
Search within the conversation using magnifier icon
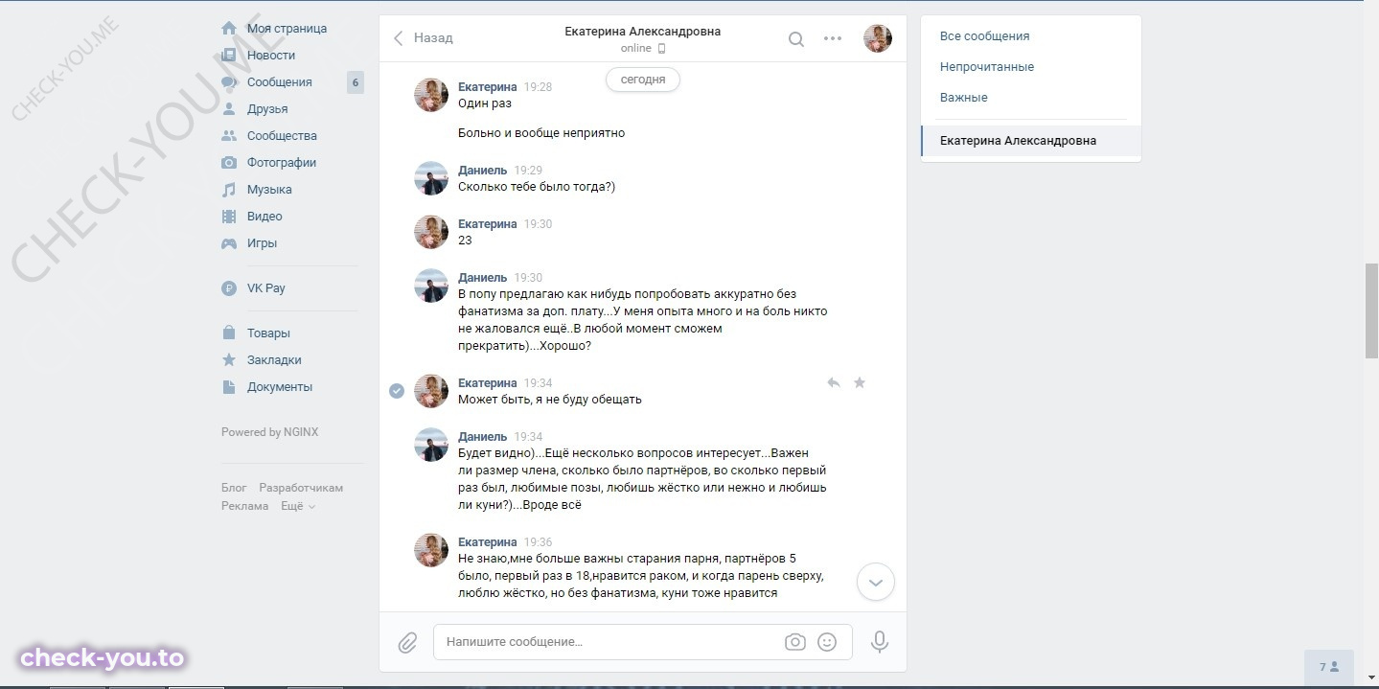coord(796,39)
